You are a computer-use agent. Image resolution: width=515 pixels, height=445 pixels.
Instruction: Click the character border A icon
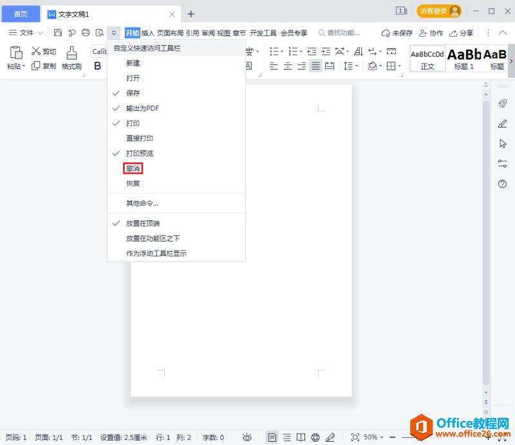[x=248, y=66]
